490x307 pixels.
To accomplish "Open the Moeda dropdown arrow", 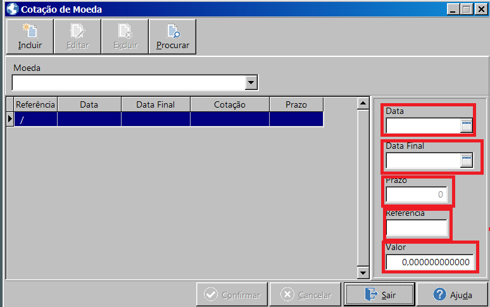I will tap(251, 83).
